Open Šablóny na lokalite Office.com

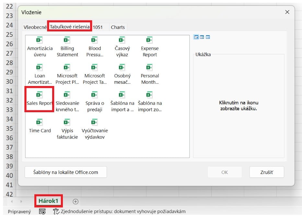pyautogui.click(x=66, y=172)
